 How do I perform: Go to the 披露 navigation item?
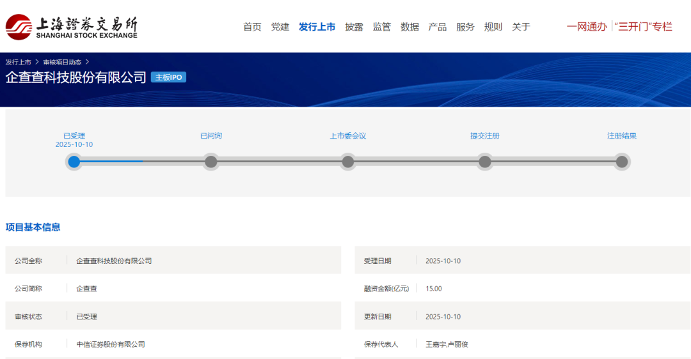[x=354, y=27]
